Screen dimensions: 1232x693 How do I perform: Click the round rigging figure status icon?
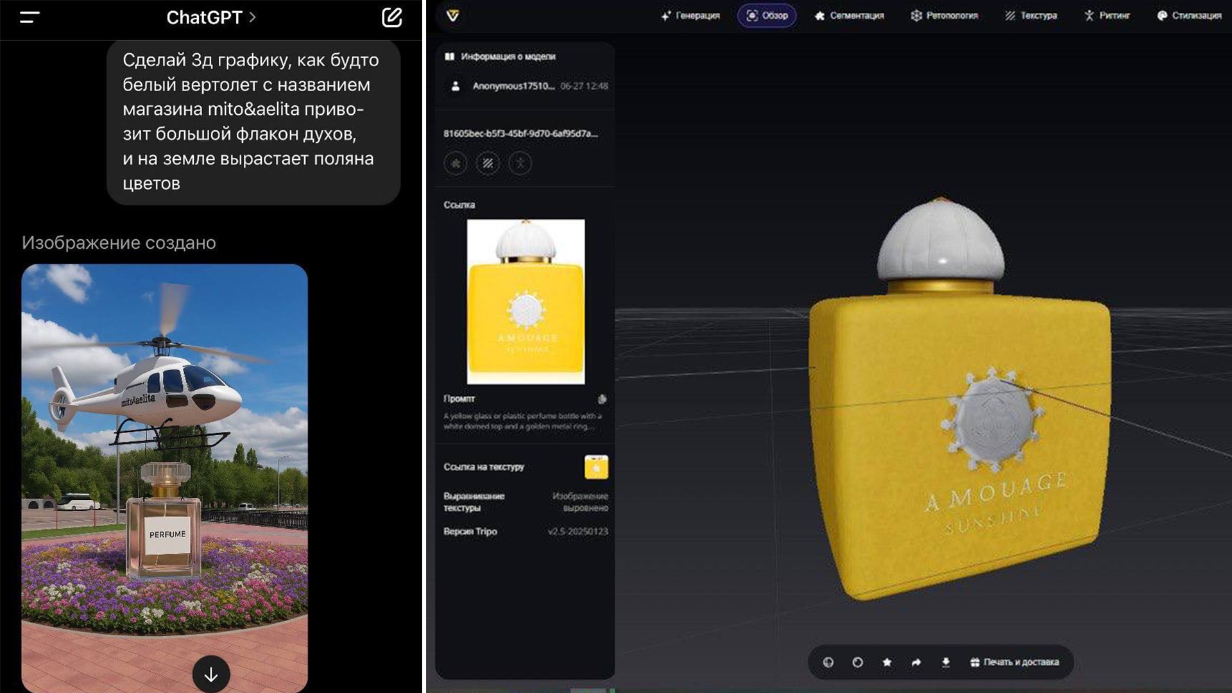pos(520,164)
